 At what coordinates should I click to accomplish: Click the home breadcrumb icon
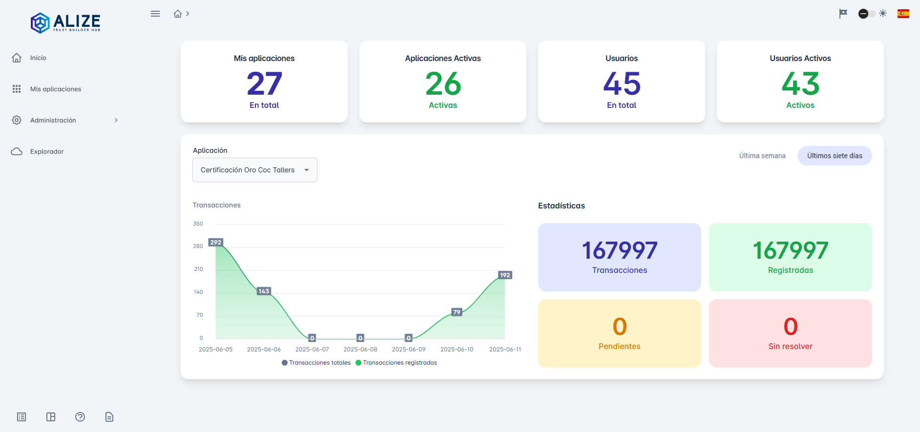click(x=178, y=14)
